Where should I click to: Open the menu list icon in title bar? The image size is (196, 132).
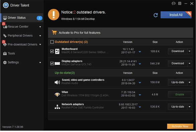[x=180, y=3]
